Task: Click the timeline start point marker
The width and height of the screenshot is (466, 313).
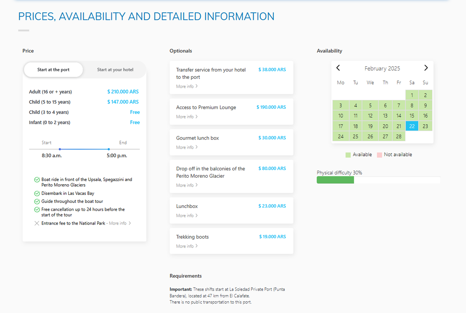Action: 59,149
